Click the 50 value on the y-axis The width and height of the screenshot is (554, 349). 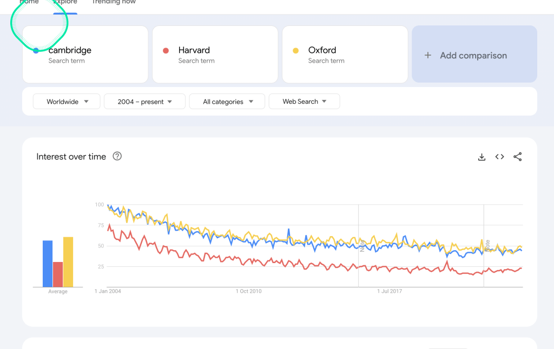point(101,246)
